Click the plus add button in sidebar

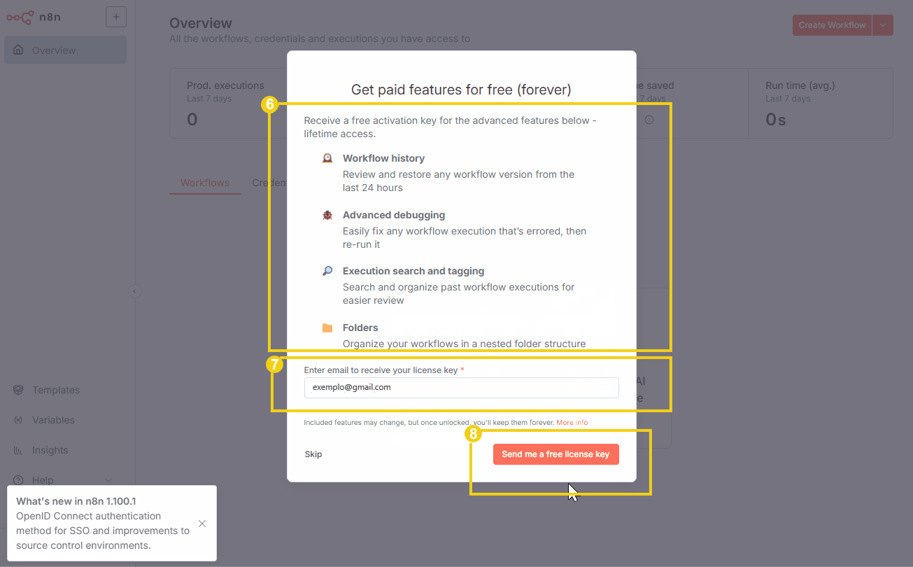coord(116,17)
